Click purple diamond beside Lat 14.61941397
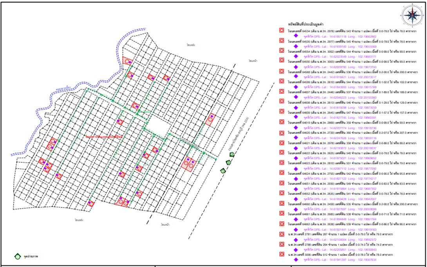This screenshot has height=267, width=427. [296, 260]
